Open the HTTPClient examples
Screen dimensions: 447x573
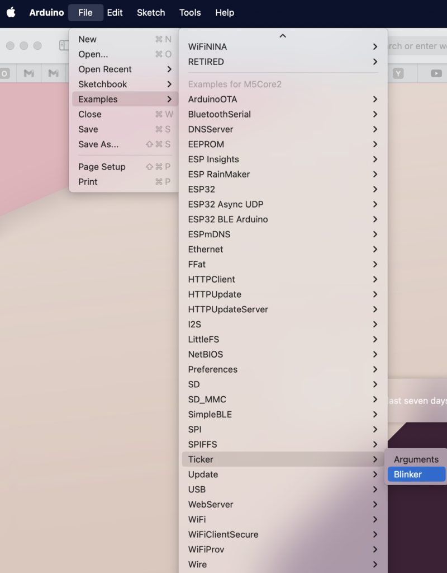tap(283, 279)
